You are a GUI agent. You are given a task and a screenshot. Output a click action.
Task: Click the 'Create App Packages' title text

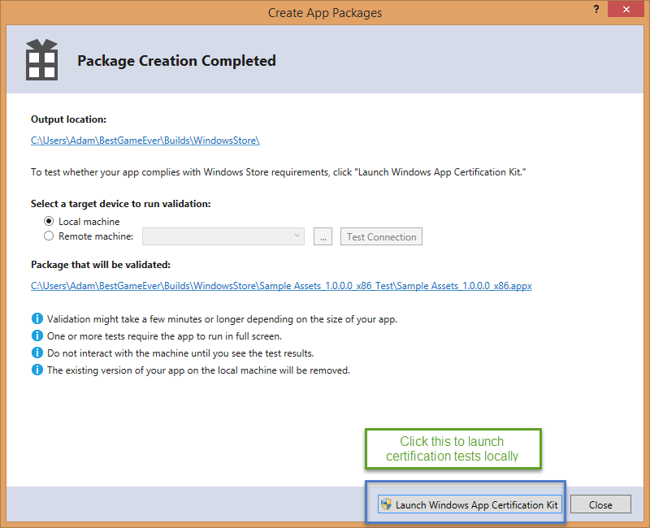click(325, 13)
